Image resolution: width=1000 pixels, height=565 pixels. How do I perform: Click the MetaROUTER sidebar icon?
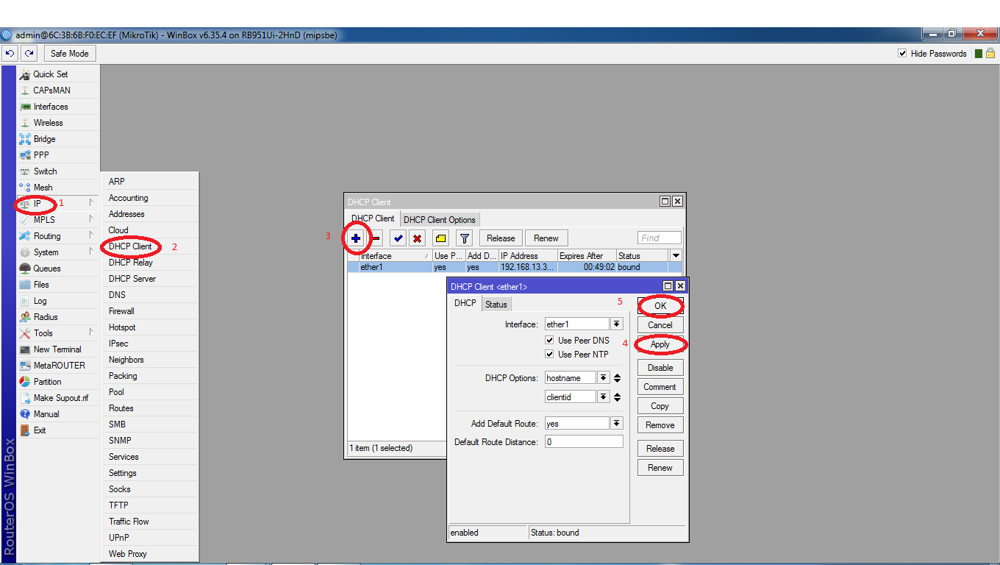click(25, 366)
